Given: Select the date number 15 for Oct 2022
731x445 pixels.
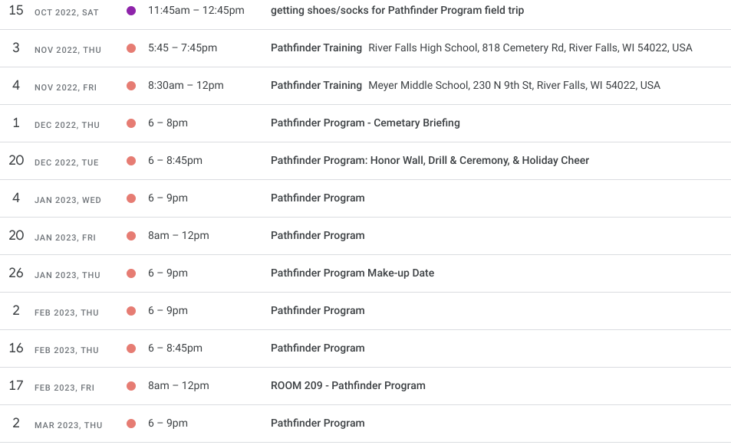Looking at the screenshot, I should pyautogui.click(x=16, y=11).
